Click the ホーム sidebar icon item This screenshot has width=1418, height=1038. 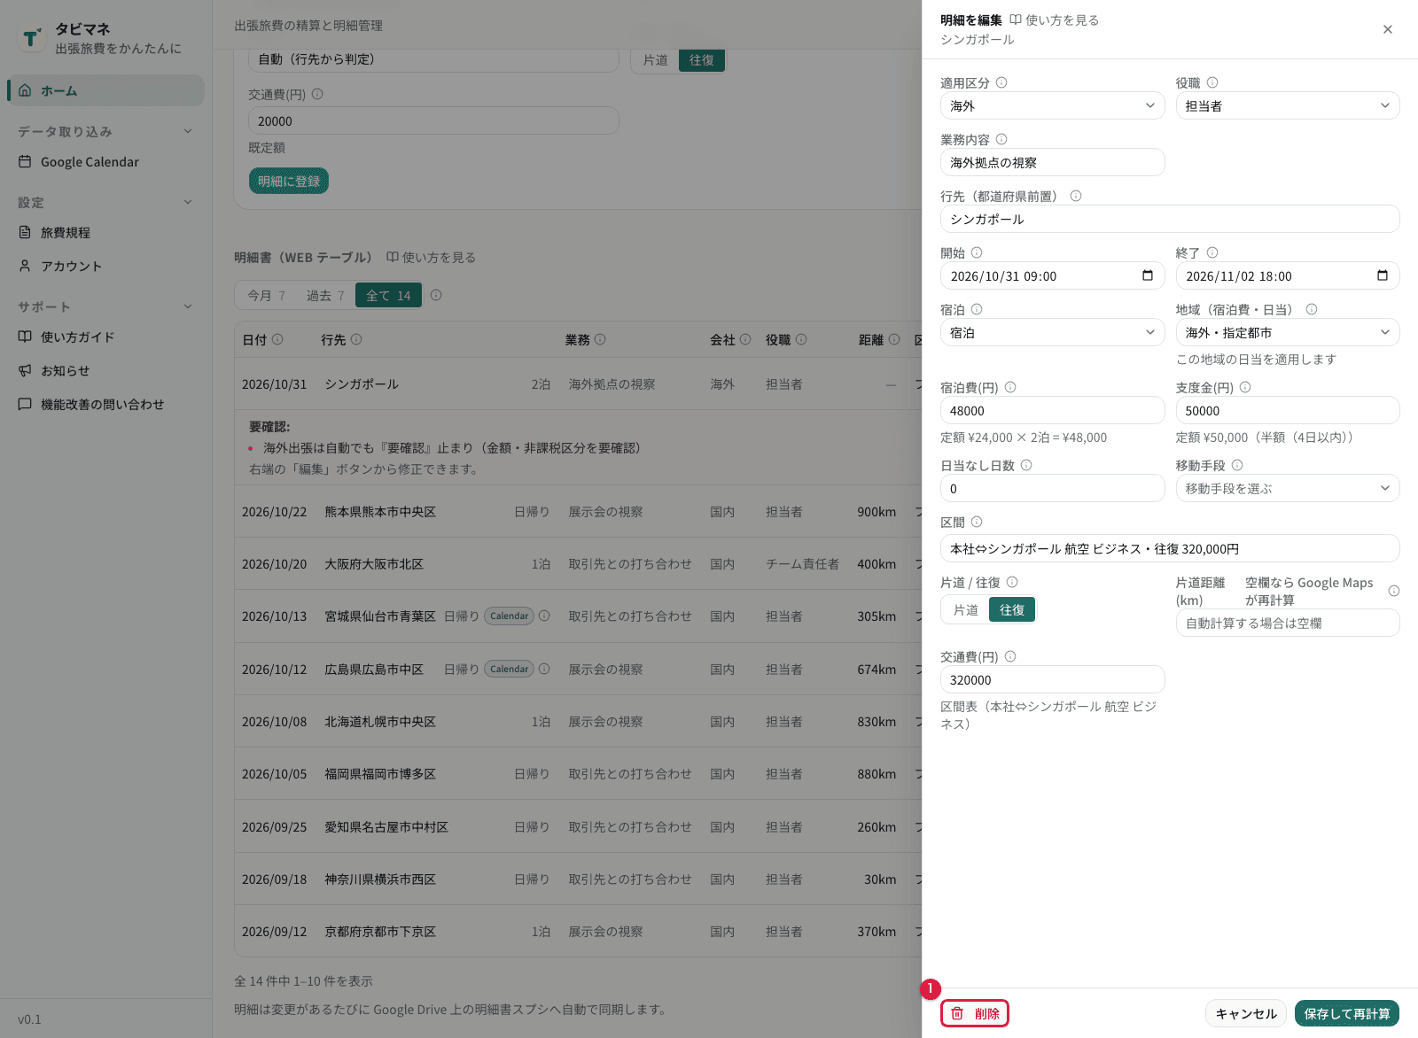106,90
